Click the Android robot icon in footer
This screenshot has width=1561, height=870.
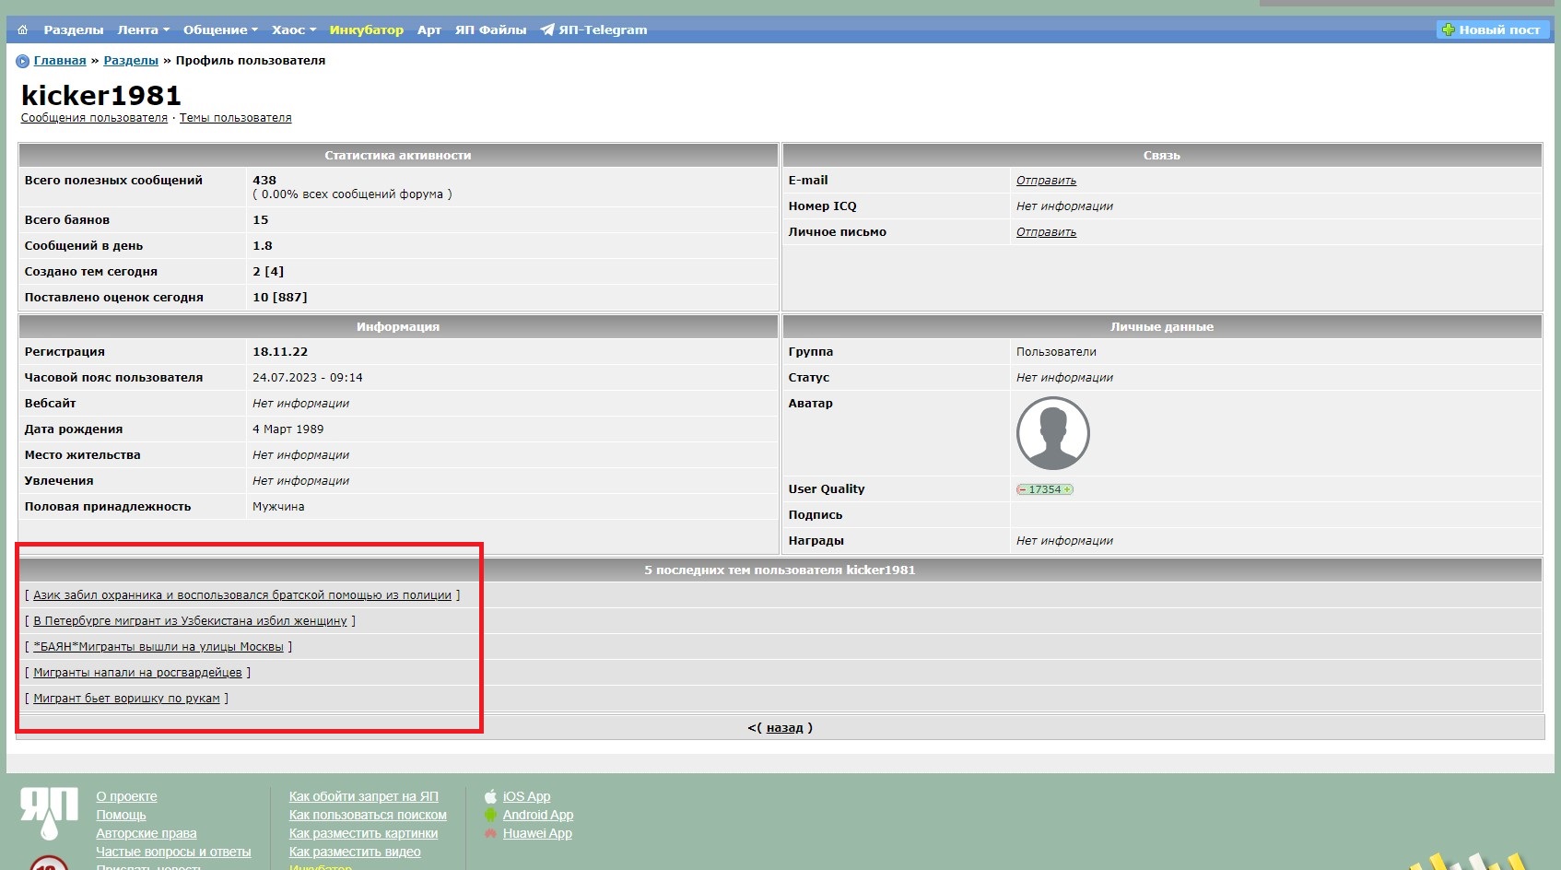[x=491, y=815]
